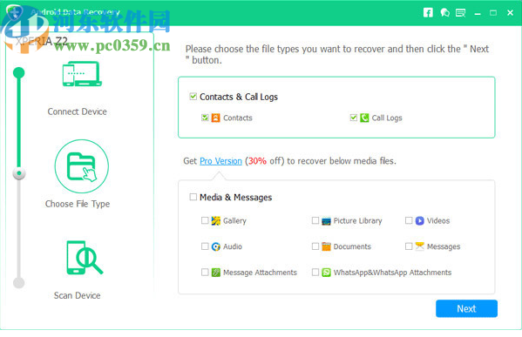The height and width of the screenshot is (337, 522).
Task: Enable the Gallery checkbox
Action: 205,220
